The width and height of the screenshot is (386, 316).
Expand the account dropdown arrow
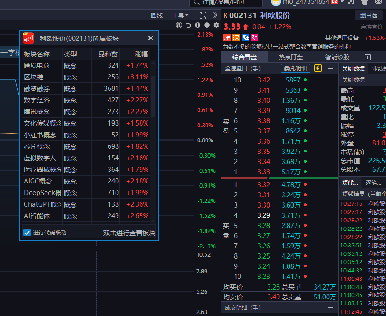pos(342,2)
